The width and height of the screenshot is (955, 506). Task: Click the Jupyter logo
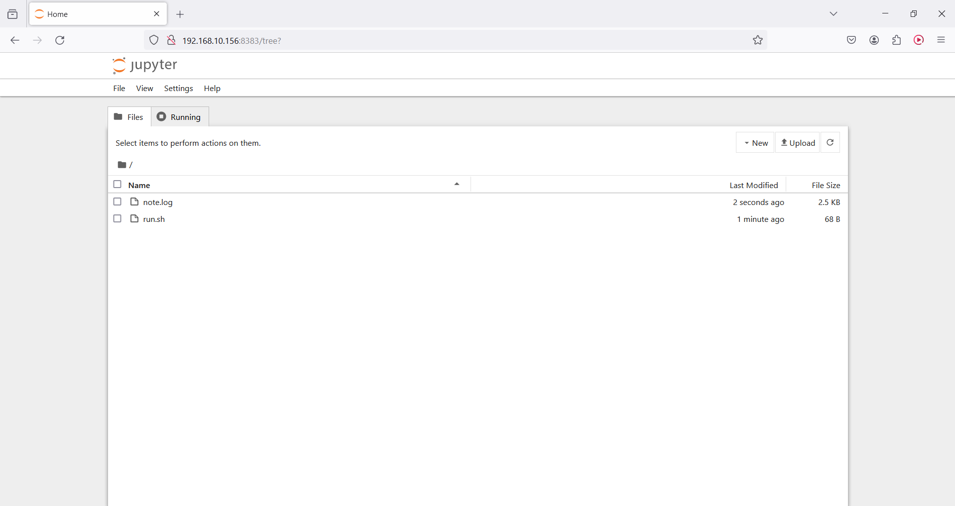[145, 65]
